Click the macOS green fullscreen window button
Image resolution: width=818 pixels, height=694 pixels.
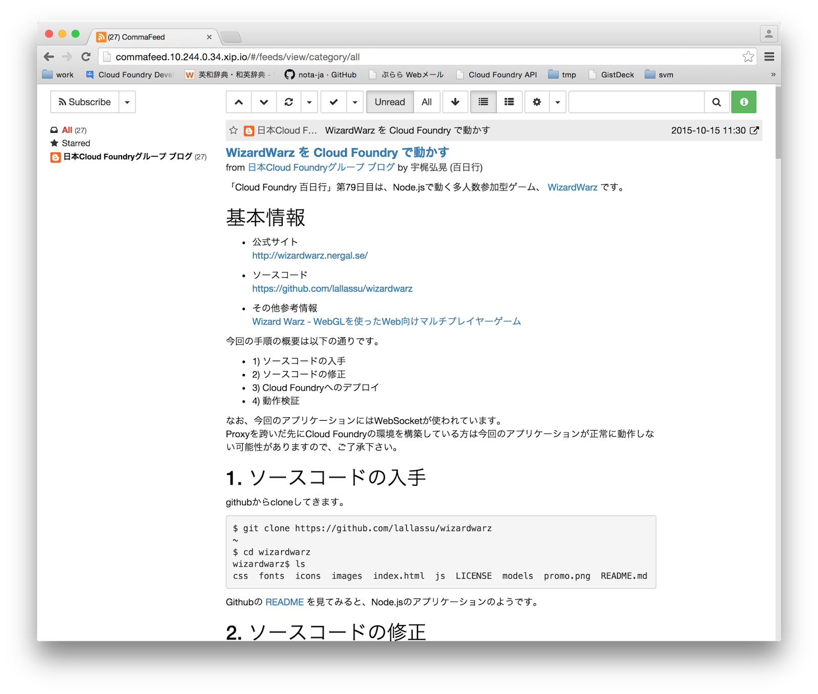tap(76, 34)
